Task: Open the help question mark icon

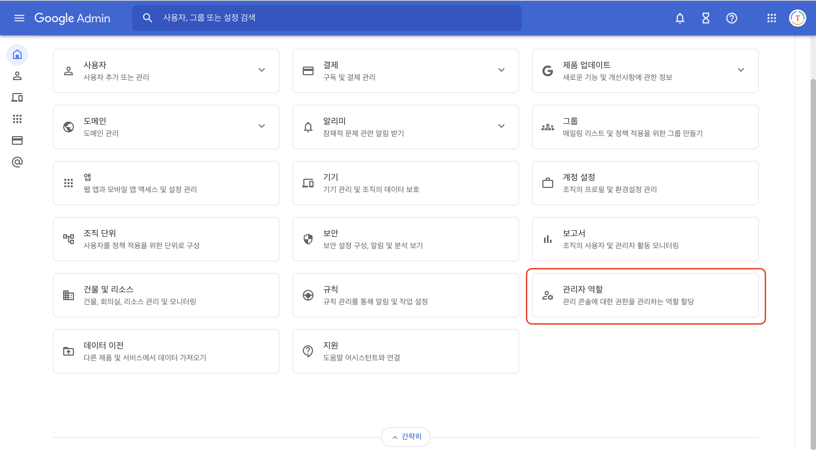Action: [732, 18]
